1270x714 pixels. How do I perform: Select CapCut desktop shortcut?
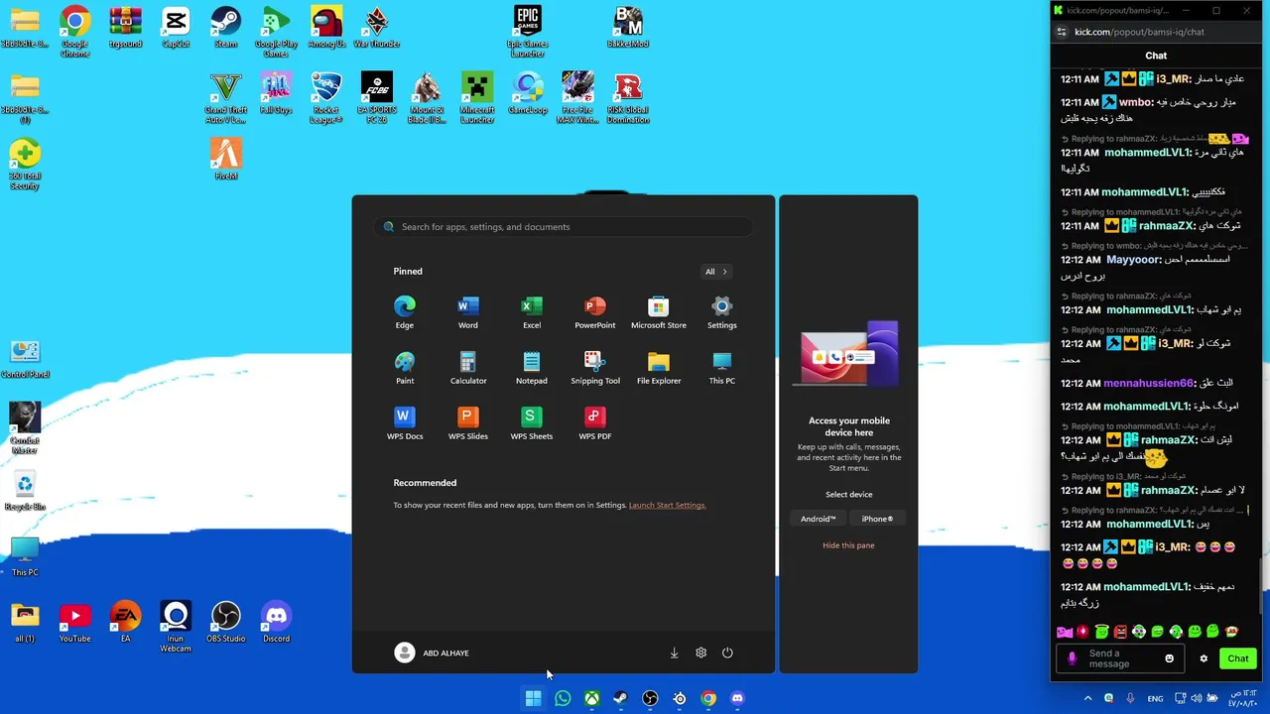176,28
